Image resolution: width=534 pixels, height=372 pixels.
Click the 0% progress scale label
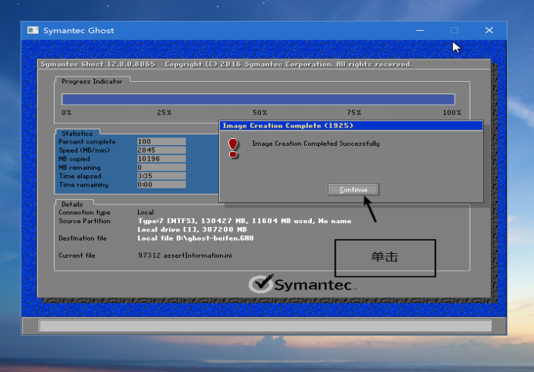pyautogui.click(x=66, y=113)
